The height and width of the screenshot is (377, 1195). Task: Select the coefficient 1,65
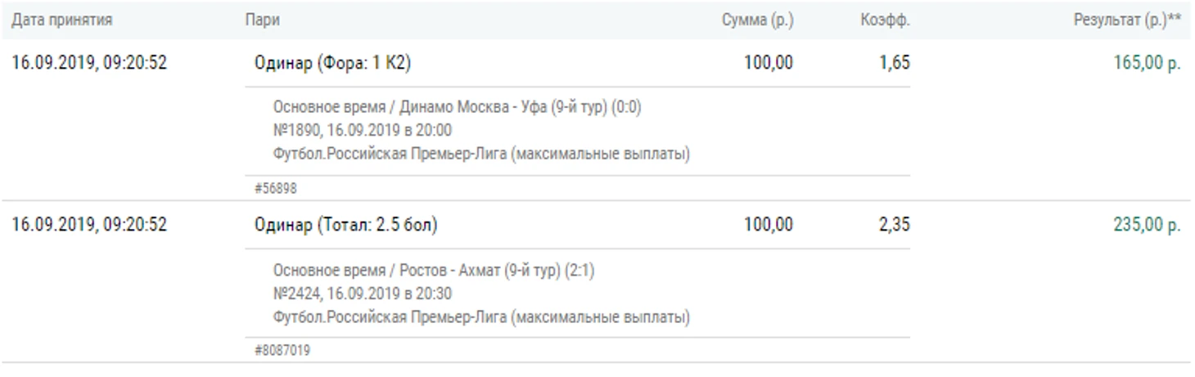pyautogui.click(x=894, y=63)
